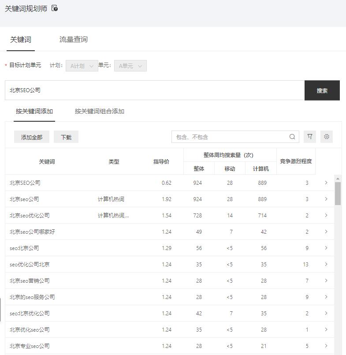
Task: Select the 按关键词组合添加 tab
Action: [100, 111]
